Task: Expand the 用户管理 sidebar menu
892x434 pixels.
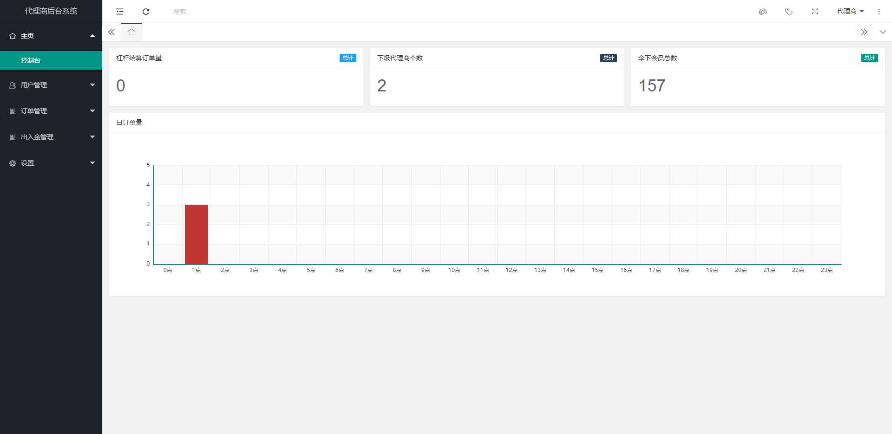Action: (51, 85)
